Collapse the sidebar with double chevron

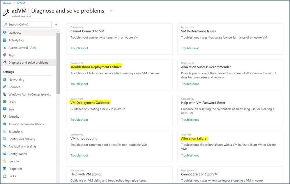click(56, 24)
